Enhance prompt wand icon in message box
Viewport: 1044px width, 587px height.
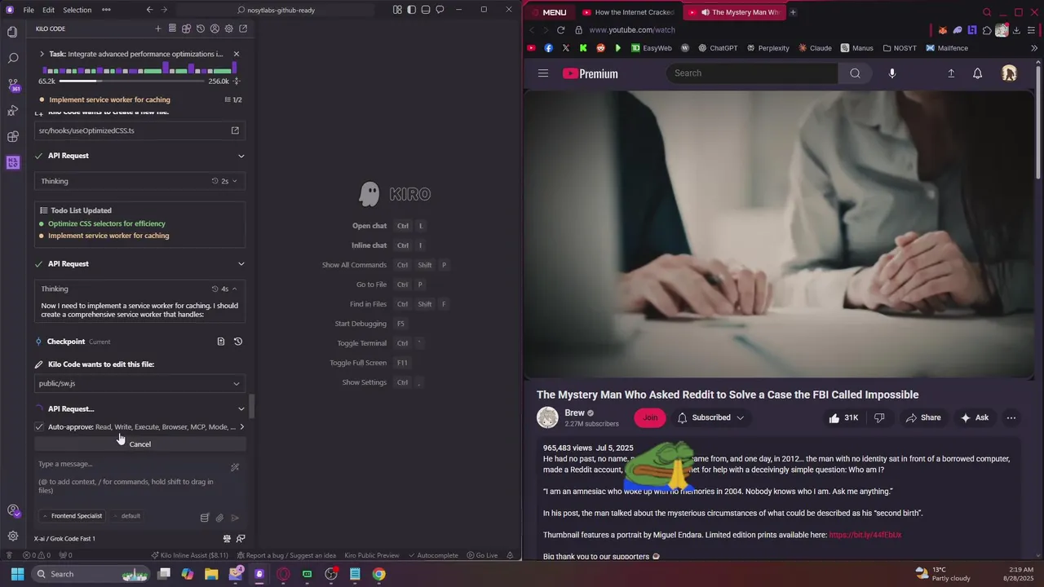tap(235, 467)
